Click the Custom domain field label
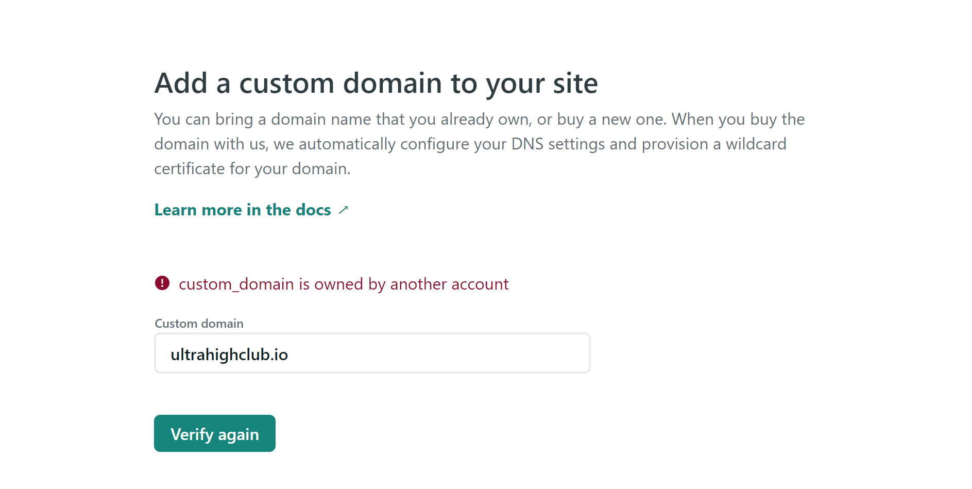 [199, 324]
